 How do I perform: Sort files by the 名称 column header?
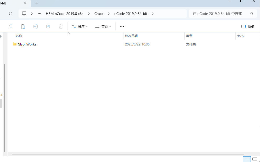(x=19, y=36)
